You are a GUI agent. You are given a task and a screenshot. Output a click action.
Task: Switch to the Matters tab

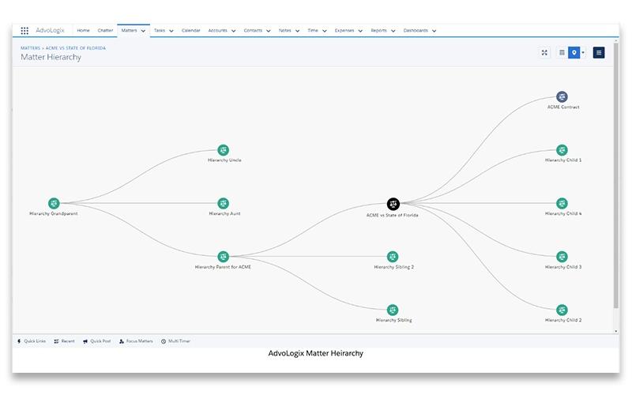[129, 31]
